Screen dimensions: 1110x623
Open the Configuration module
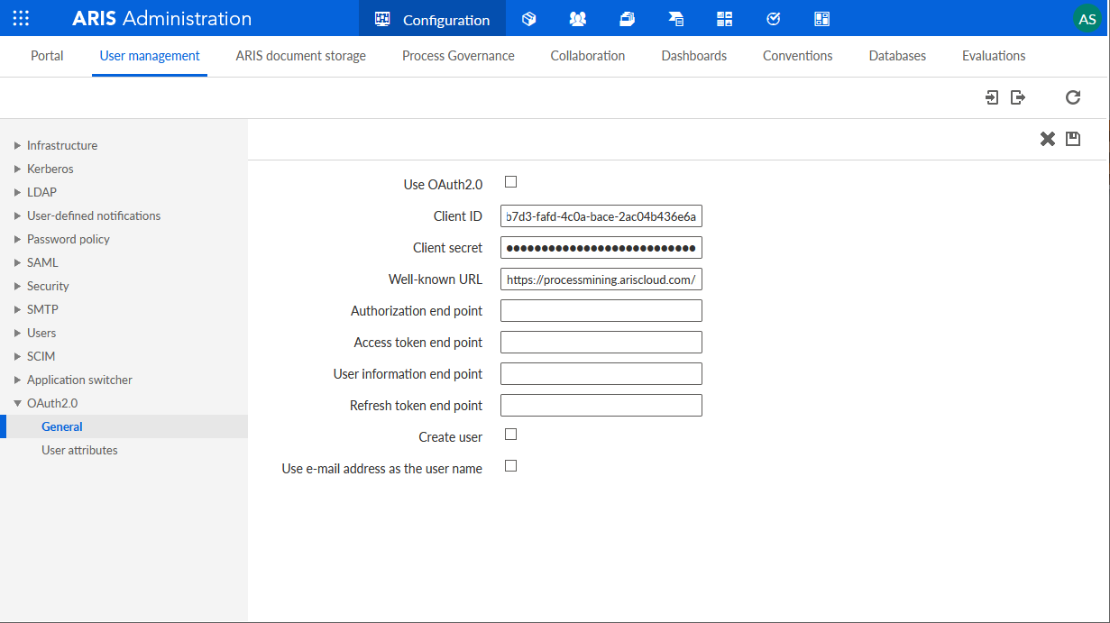(x=432, y=18)
